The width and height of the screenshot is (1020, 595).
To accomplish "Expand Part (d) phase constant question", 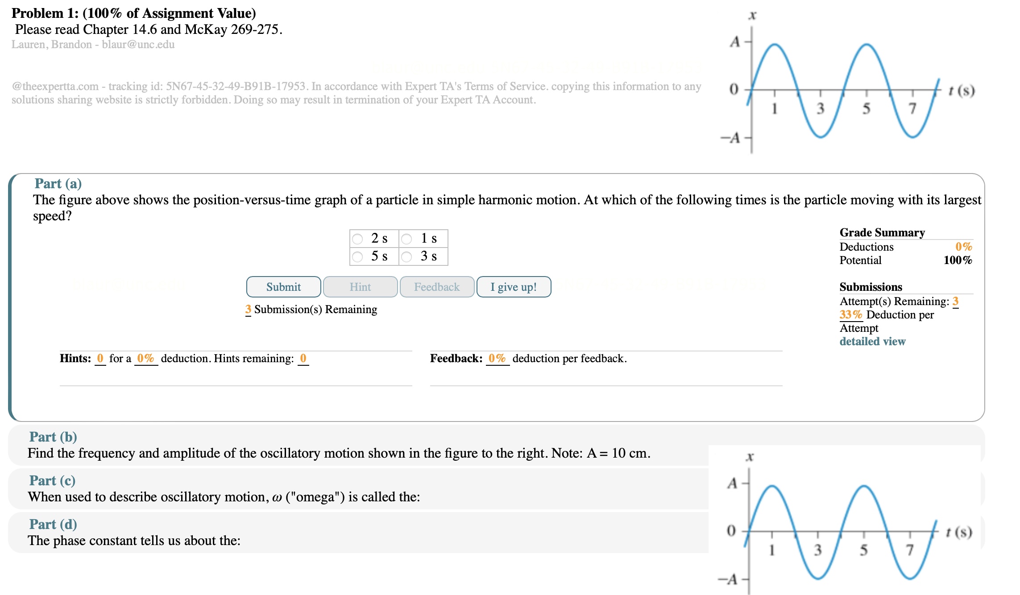I will 52,524.
